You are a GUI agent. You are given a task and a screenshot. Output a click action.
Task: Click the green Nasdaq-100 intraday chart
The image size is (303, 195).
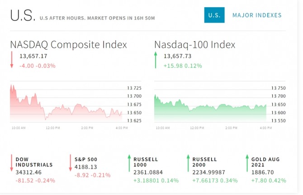(210, 108)
